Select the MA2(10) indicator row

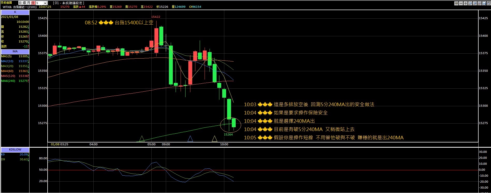click(15, 61)
